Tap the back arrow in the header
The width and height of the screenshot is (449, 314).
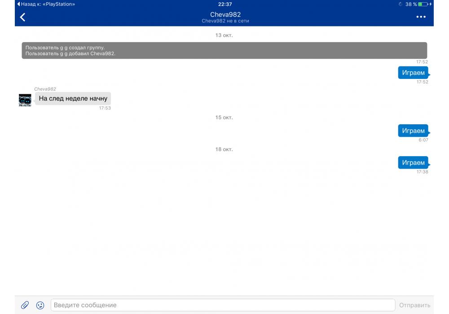pos(22,17)
